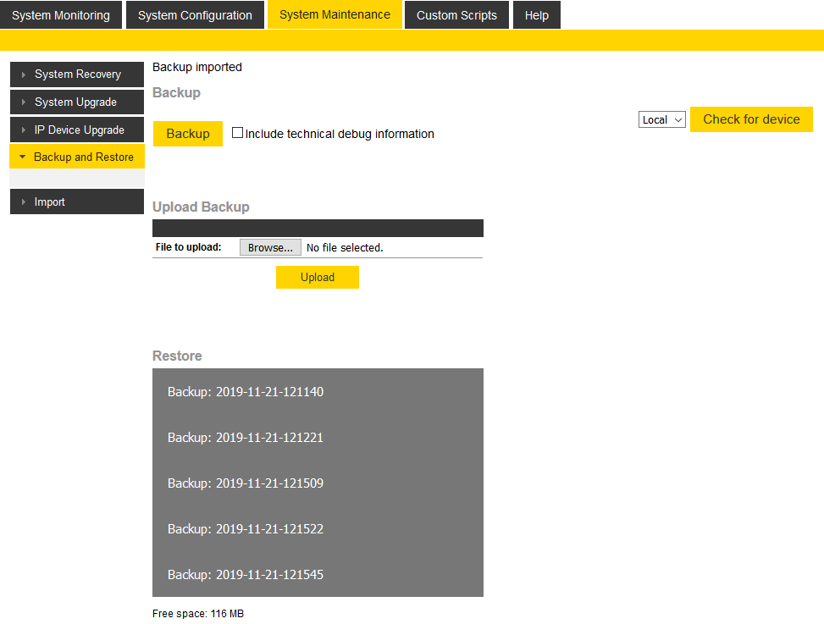Go to Custom Scripts tab
824x624 pixels.
[456, 15]
